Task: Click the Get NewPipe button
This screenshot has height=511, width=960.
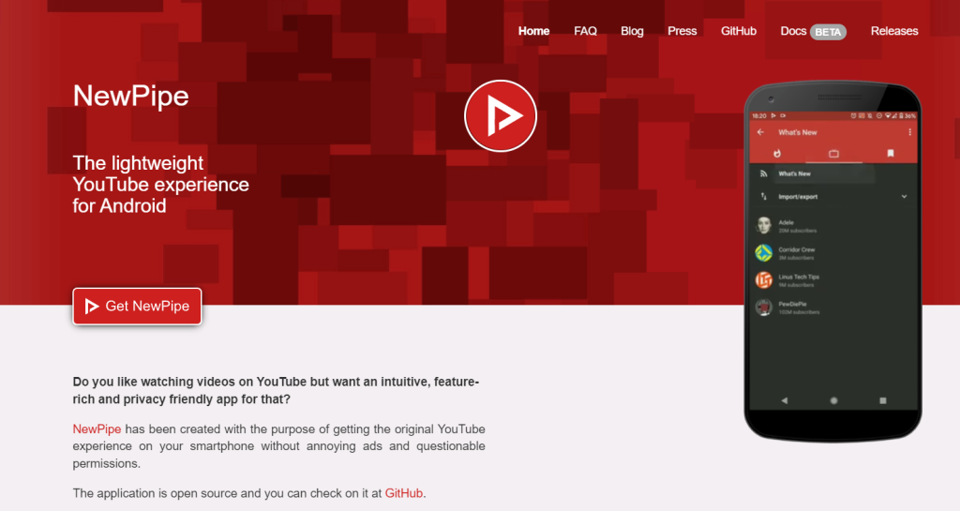Action: coord(137,306)
